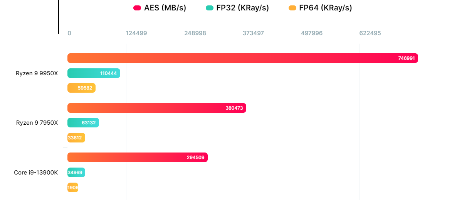Click the teal FP32 legend swatch

tap(210, 8)
